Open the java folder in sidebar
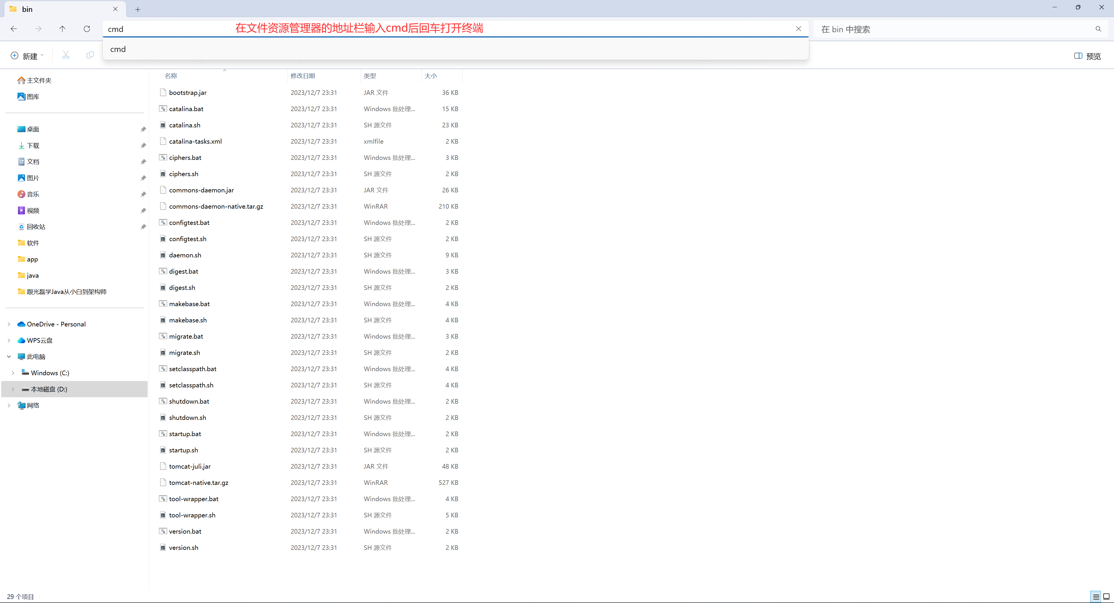This screenshot has height=603, width=1114. click(x=28, y=276)
